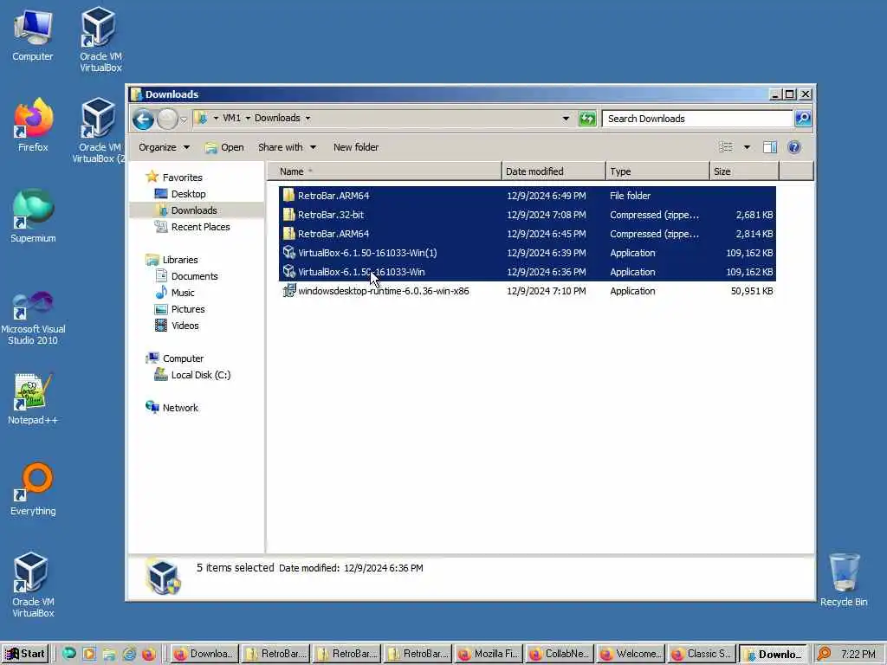This screenshot has height=665, width=887.
Task: Click the New folder button
Action: [356, 147]
